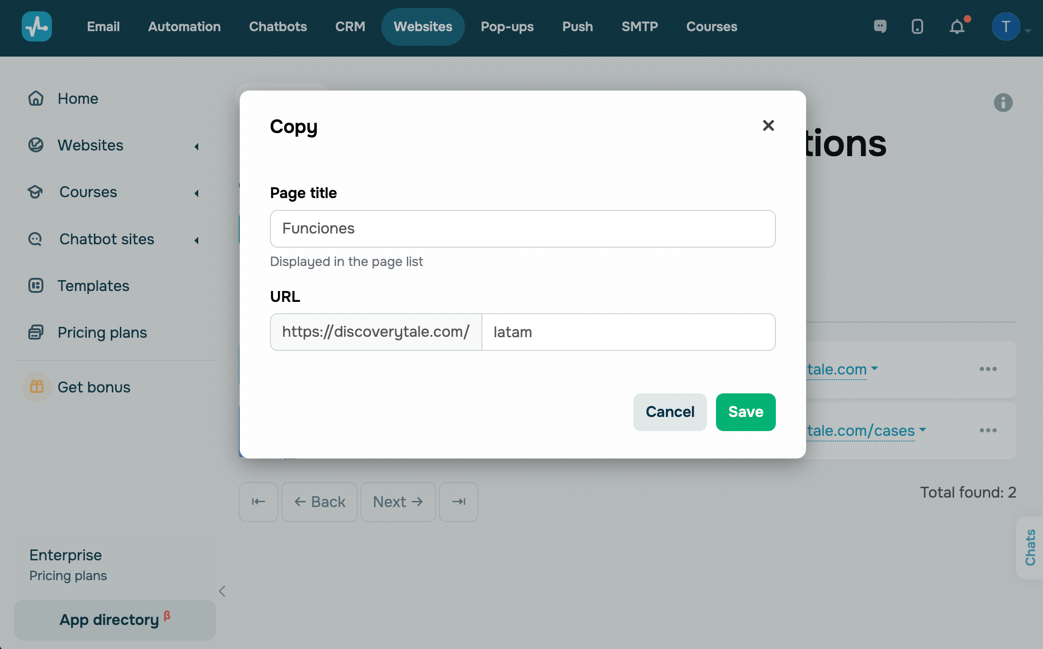The image size is (1043, 649).
Task: Collapse the sidebar with the chevron arrow
Action: tap(222, 591)
